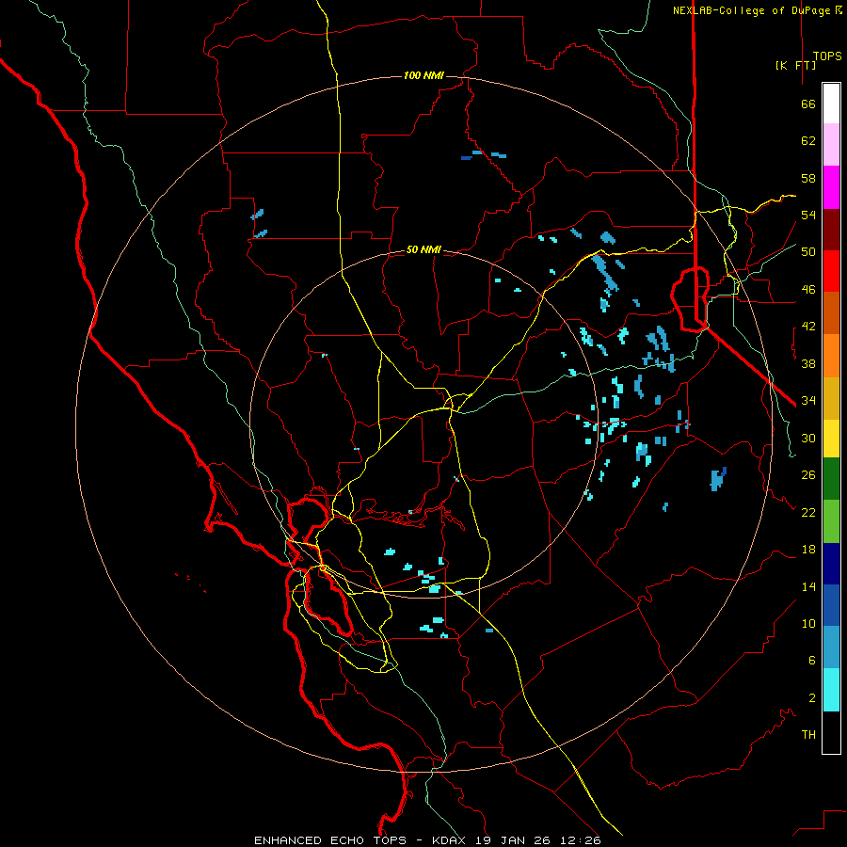Click the legend value 58
Image resolution: width=847 pixels, height=847 pixels.
pos(808,178)
